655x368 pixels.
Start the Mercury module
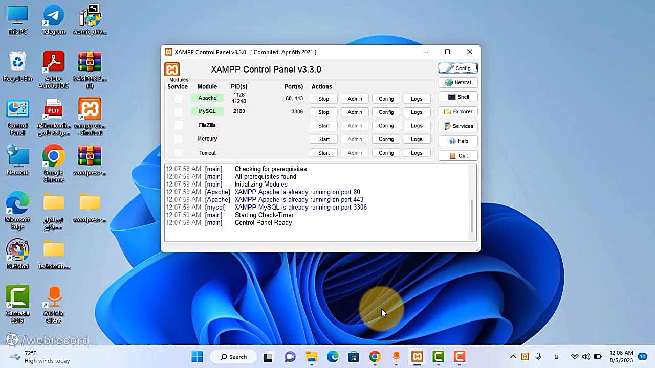coord(323,139)
